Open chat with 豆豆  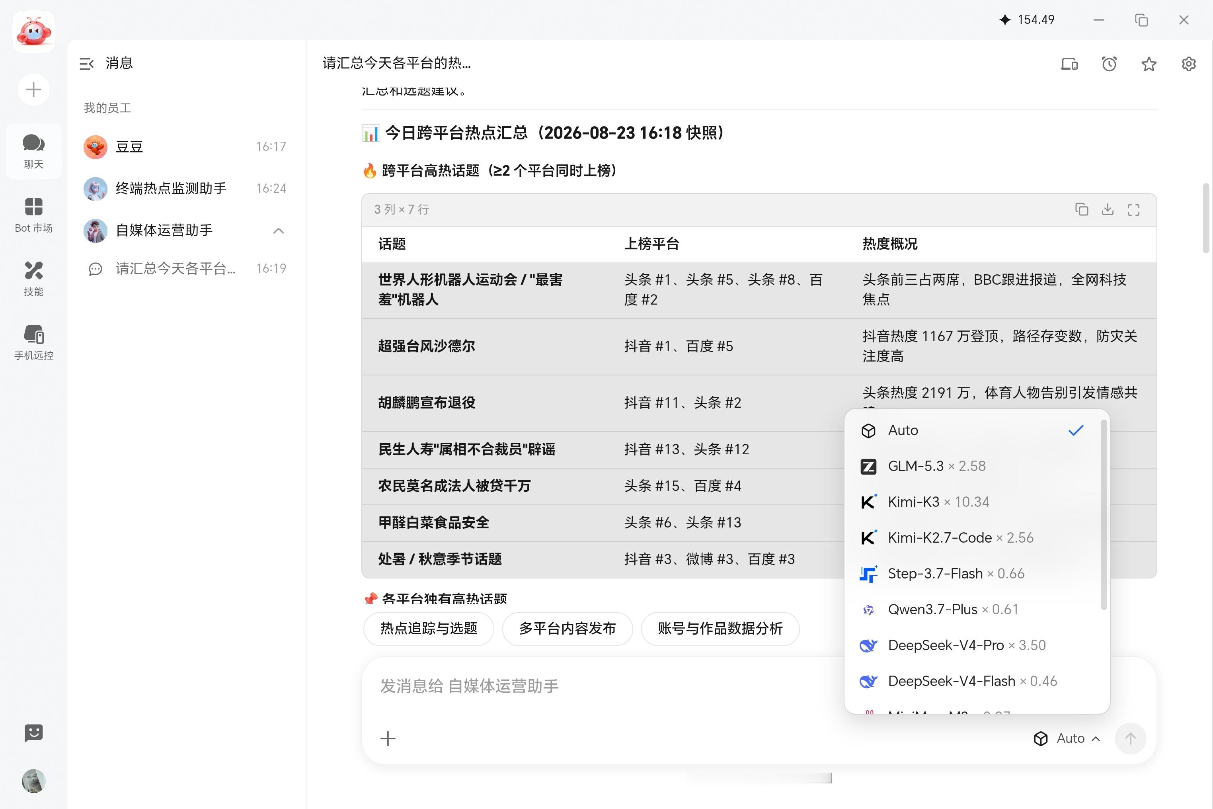click(x=186, y=147)
